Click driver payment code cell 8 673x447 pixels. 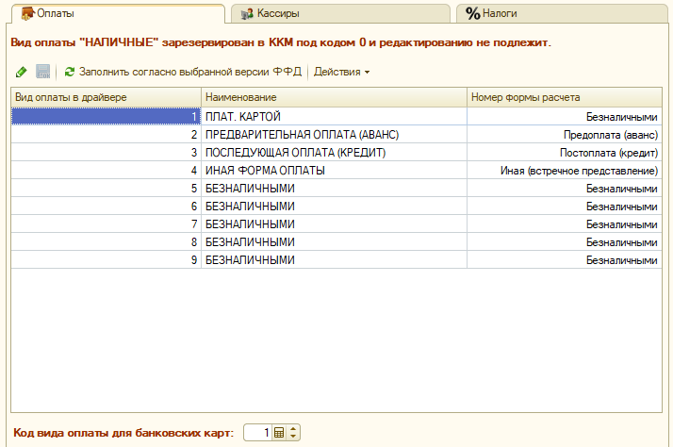coord(106,241)
